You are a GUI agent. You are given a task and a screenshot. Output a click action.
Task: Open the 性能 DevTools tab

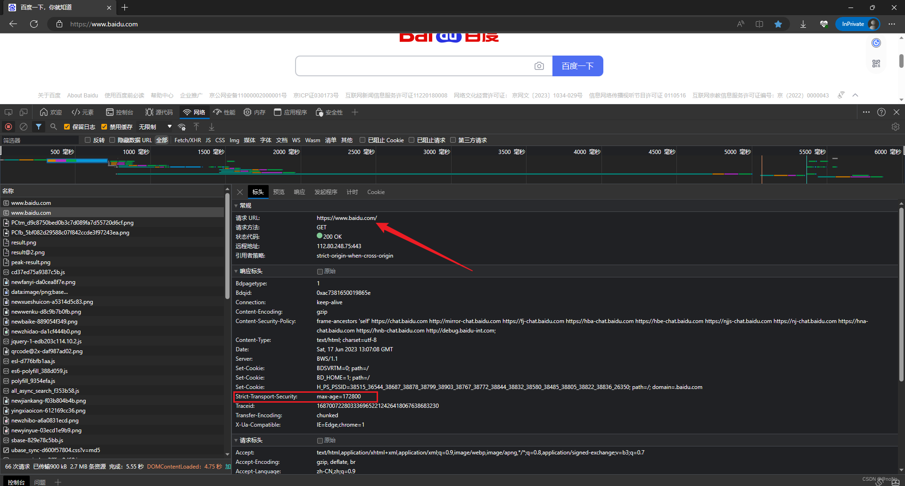224,112
